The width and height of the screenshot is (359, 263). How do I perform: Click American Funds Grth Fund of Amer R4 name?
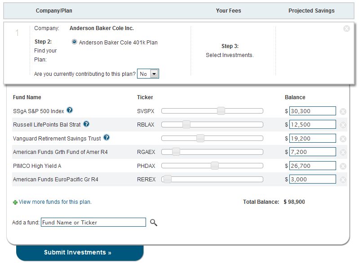tap(60, 152)
